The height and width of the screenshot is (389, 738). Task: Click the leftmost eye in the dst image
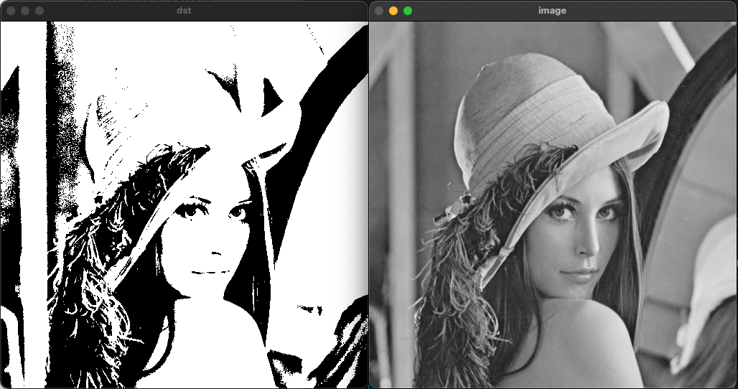pos(192,210)
